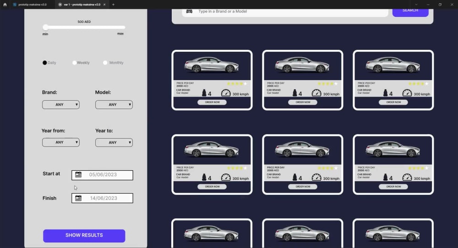Image resolution: width=458 pixels, height=248 pixels.
Task: Close the var 1 - prototip maksima v2.0 tab
Action: tap(104, 5)
